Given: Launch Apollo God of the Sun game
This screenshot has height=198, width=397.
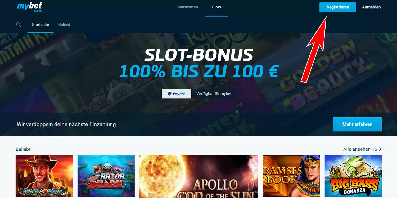Looking at the screenshot, I should pyautogui.click(x=198, y=177).
